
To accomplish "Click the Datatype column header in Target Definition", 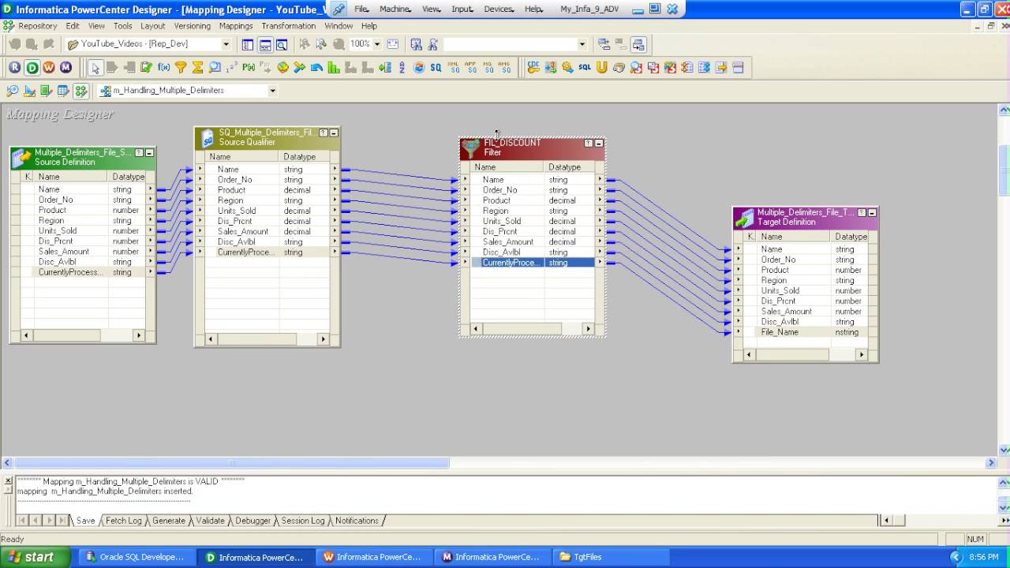I will (x=850, y=237).
